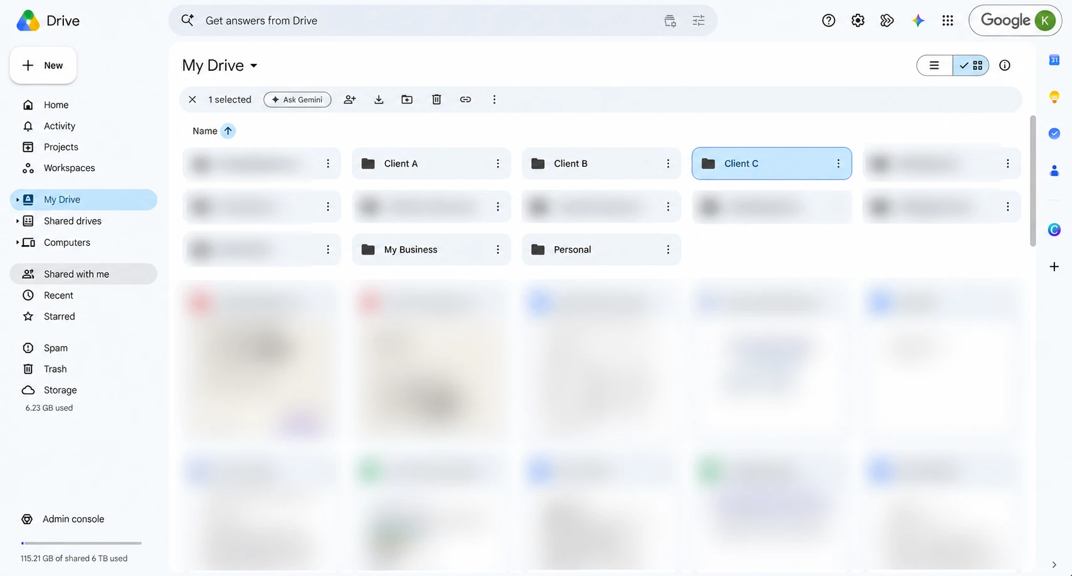Click the share (add person) icon in selection toolbar

point(350,100)
